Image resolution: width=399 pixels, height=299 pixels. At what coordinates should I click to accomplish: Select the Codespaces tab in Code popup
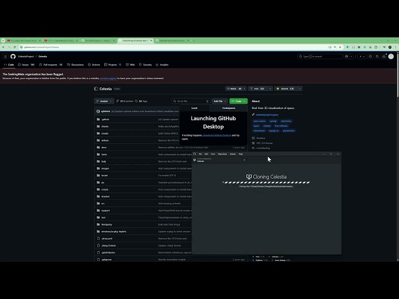click(x=229, y=108)
